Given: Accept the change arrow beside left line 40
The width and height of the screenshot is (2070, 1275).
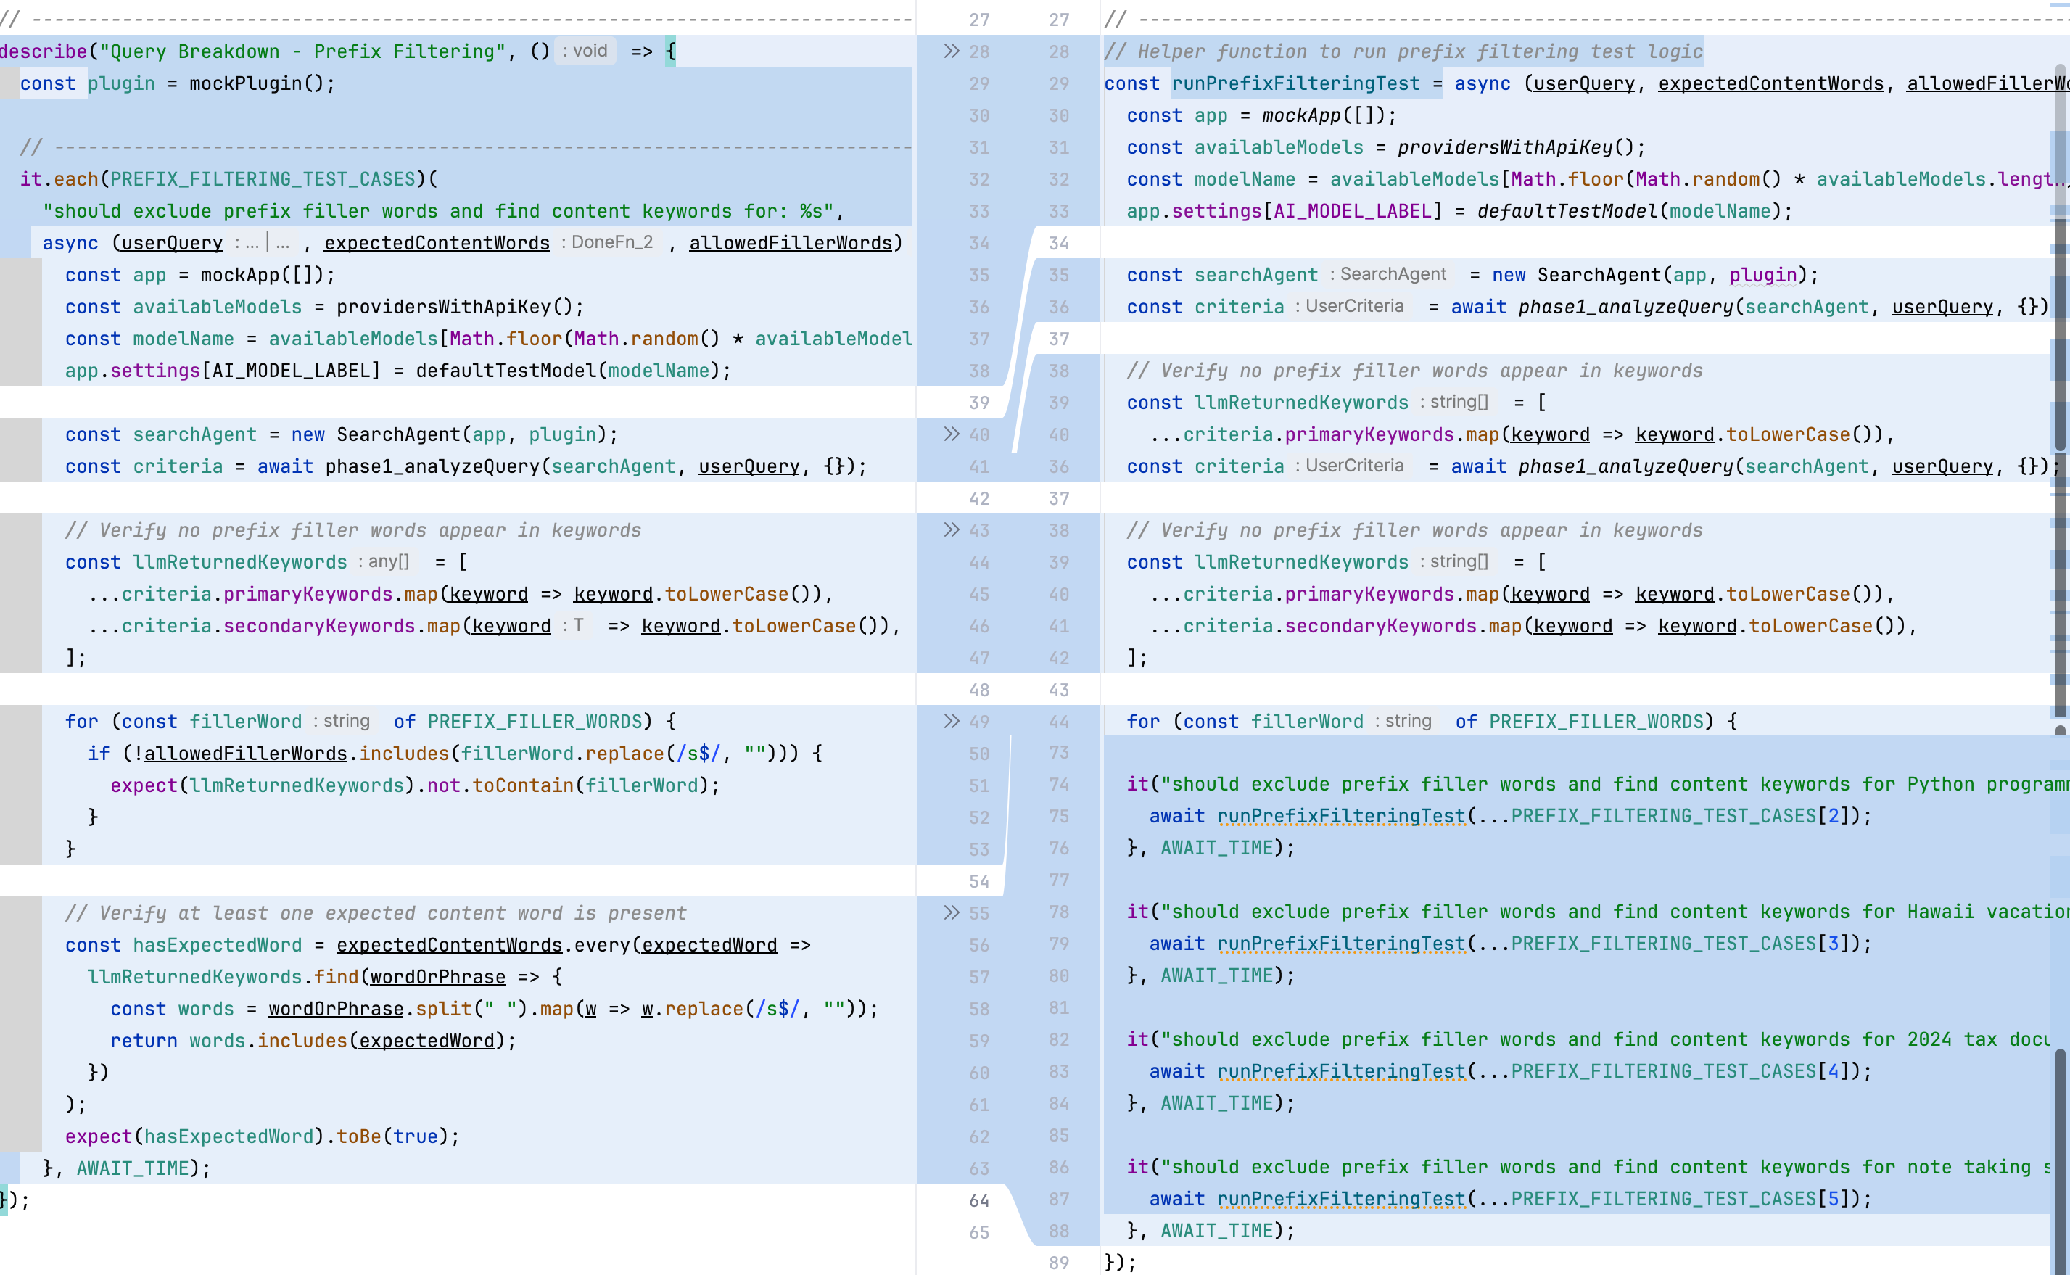Looking at the screenshot, I should point(951,434).
